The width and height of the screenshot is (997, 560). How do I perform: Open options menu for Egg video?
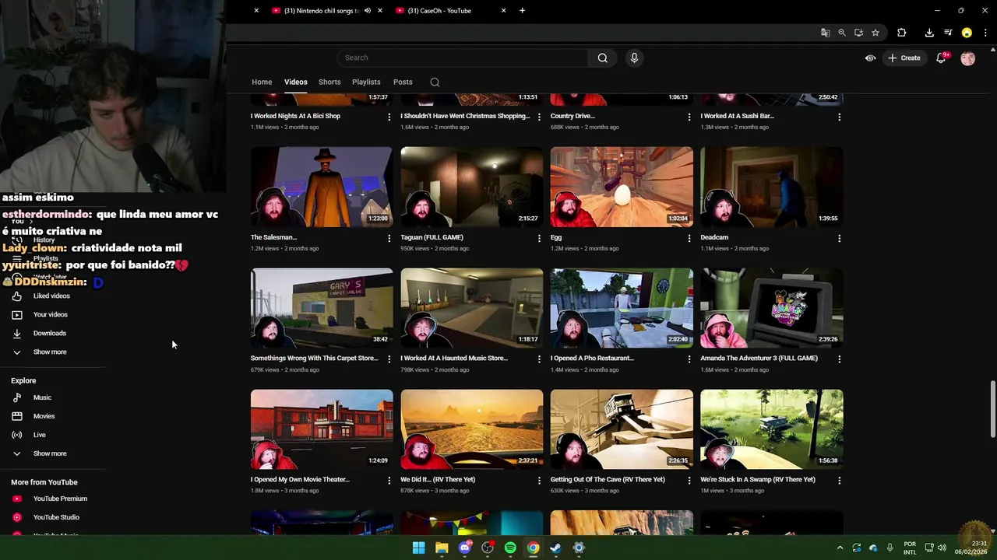click(689, 238)
